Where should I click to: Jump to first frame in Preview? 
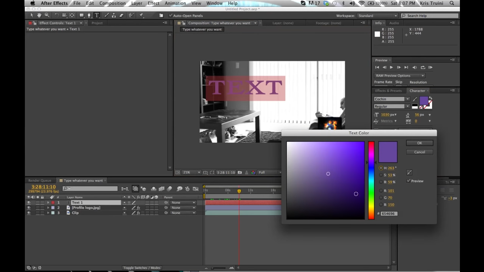click(377, 67)
